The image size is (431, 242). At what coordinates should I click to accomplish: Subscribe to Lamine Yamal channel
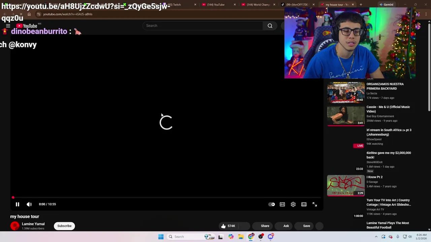tap(64, 226)
